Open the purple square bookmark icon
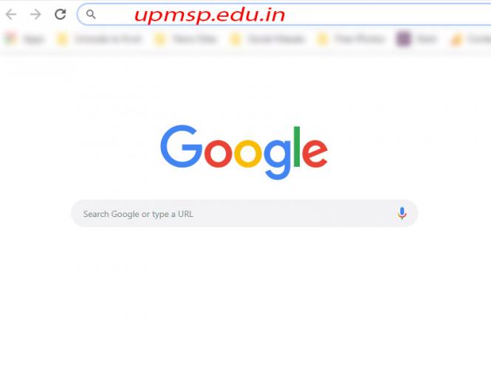The height and width of the screenshot is (372, 491). [x=403, y=39]
